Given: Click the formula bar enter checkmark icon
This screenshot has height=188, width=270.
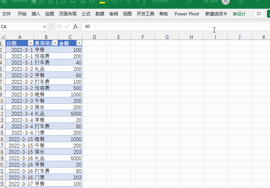Looking at the screenshot, I should click(67, 27).
